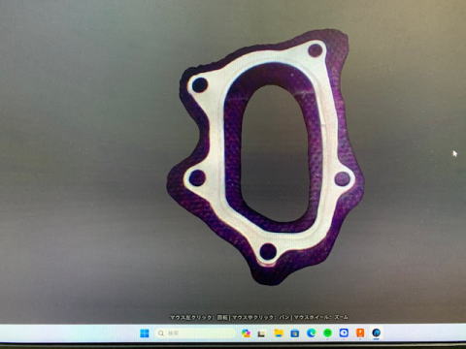Open the green circle app in taskbar
Image resolution: width=466 pixels, height=349 pixels.
(x=327, y=333)
